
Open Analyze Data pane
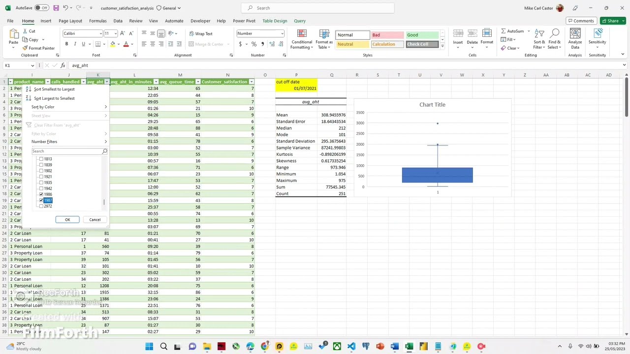575,39
